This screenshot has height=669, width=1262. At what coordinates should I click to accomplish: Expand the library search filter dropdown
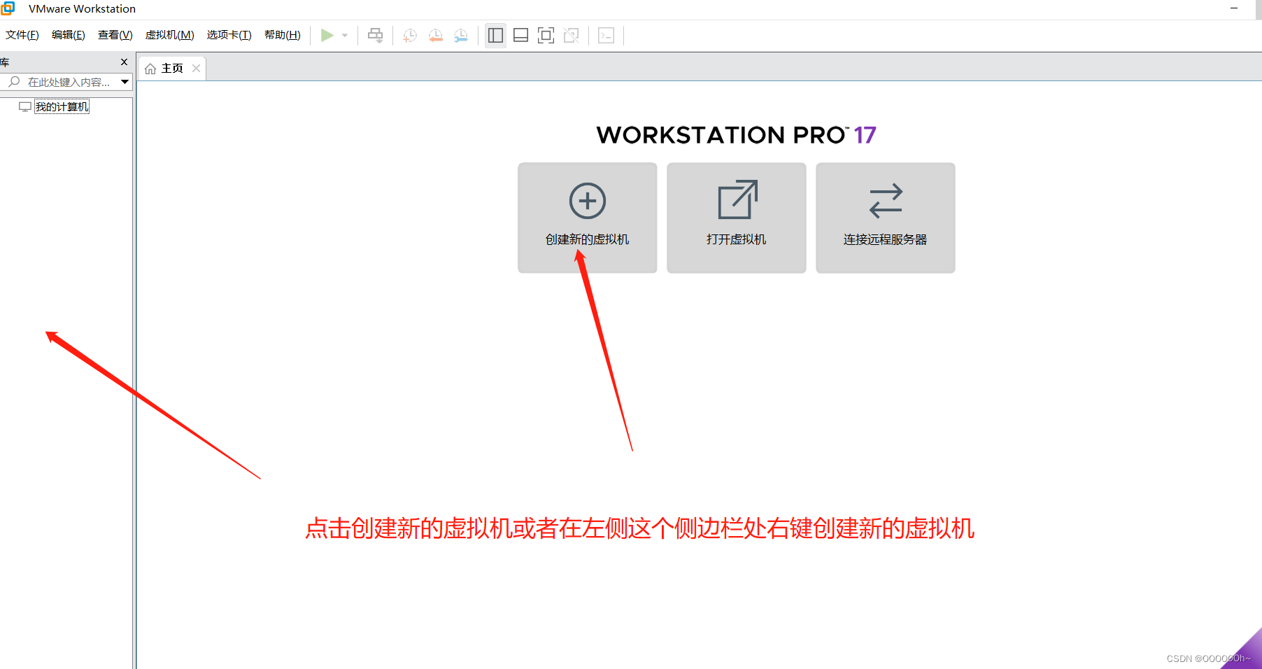pyautogui.click(x=125, y=82)
